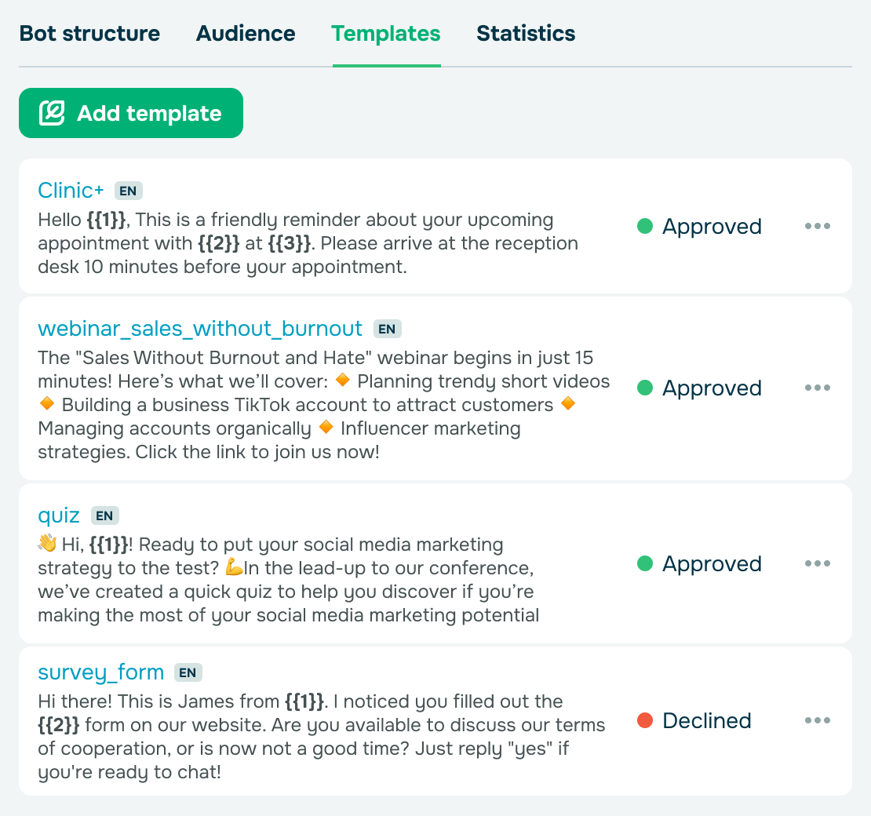Click EN language badge next to survey_form
The height and width of the screenshot is (816, 871).
pos(188,672)
